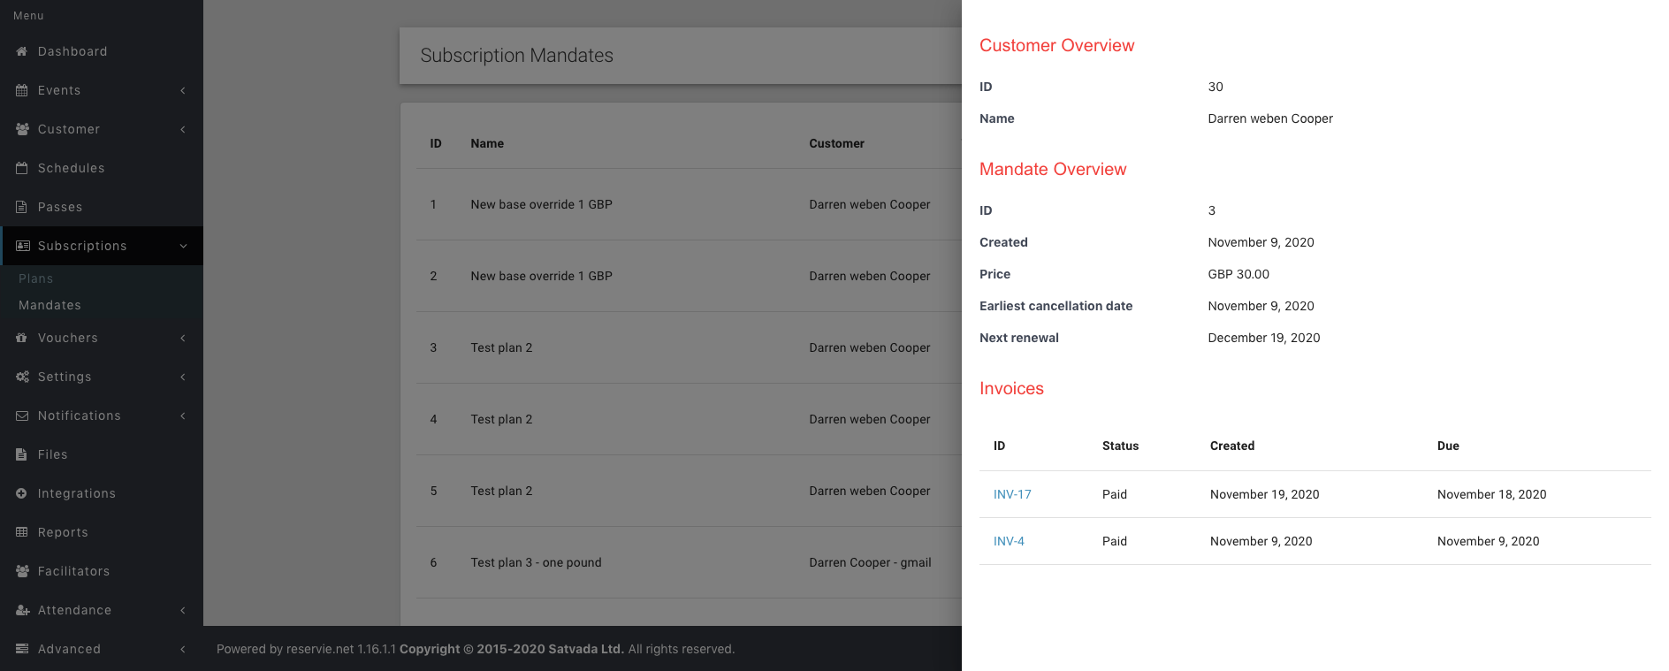The image size is (1669, 671).
Task: Click the Notifications envelope icon
Action: (x=22, y=416)
